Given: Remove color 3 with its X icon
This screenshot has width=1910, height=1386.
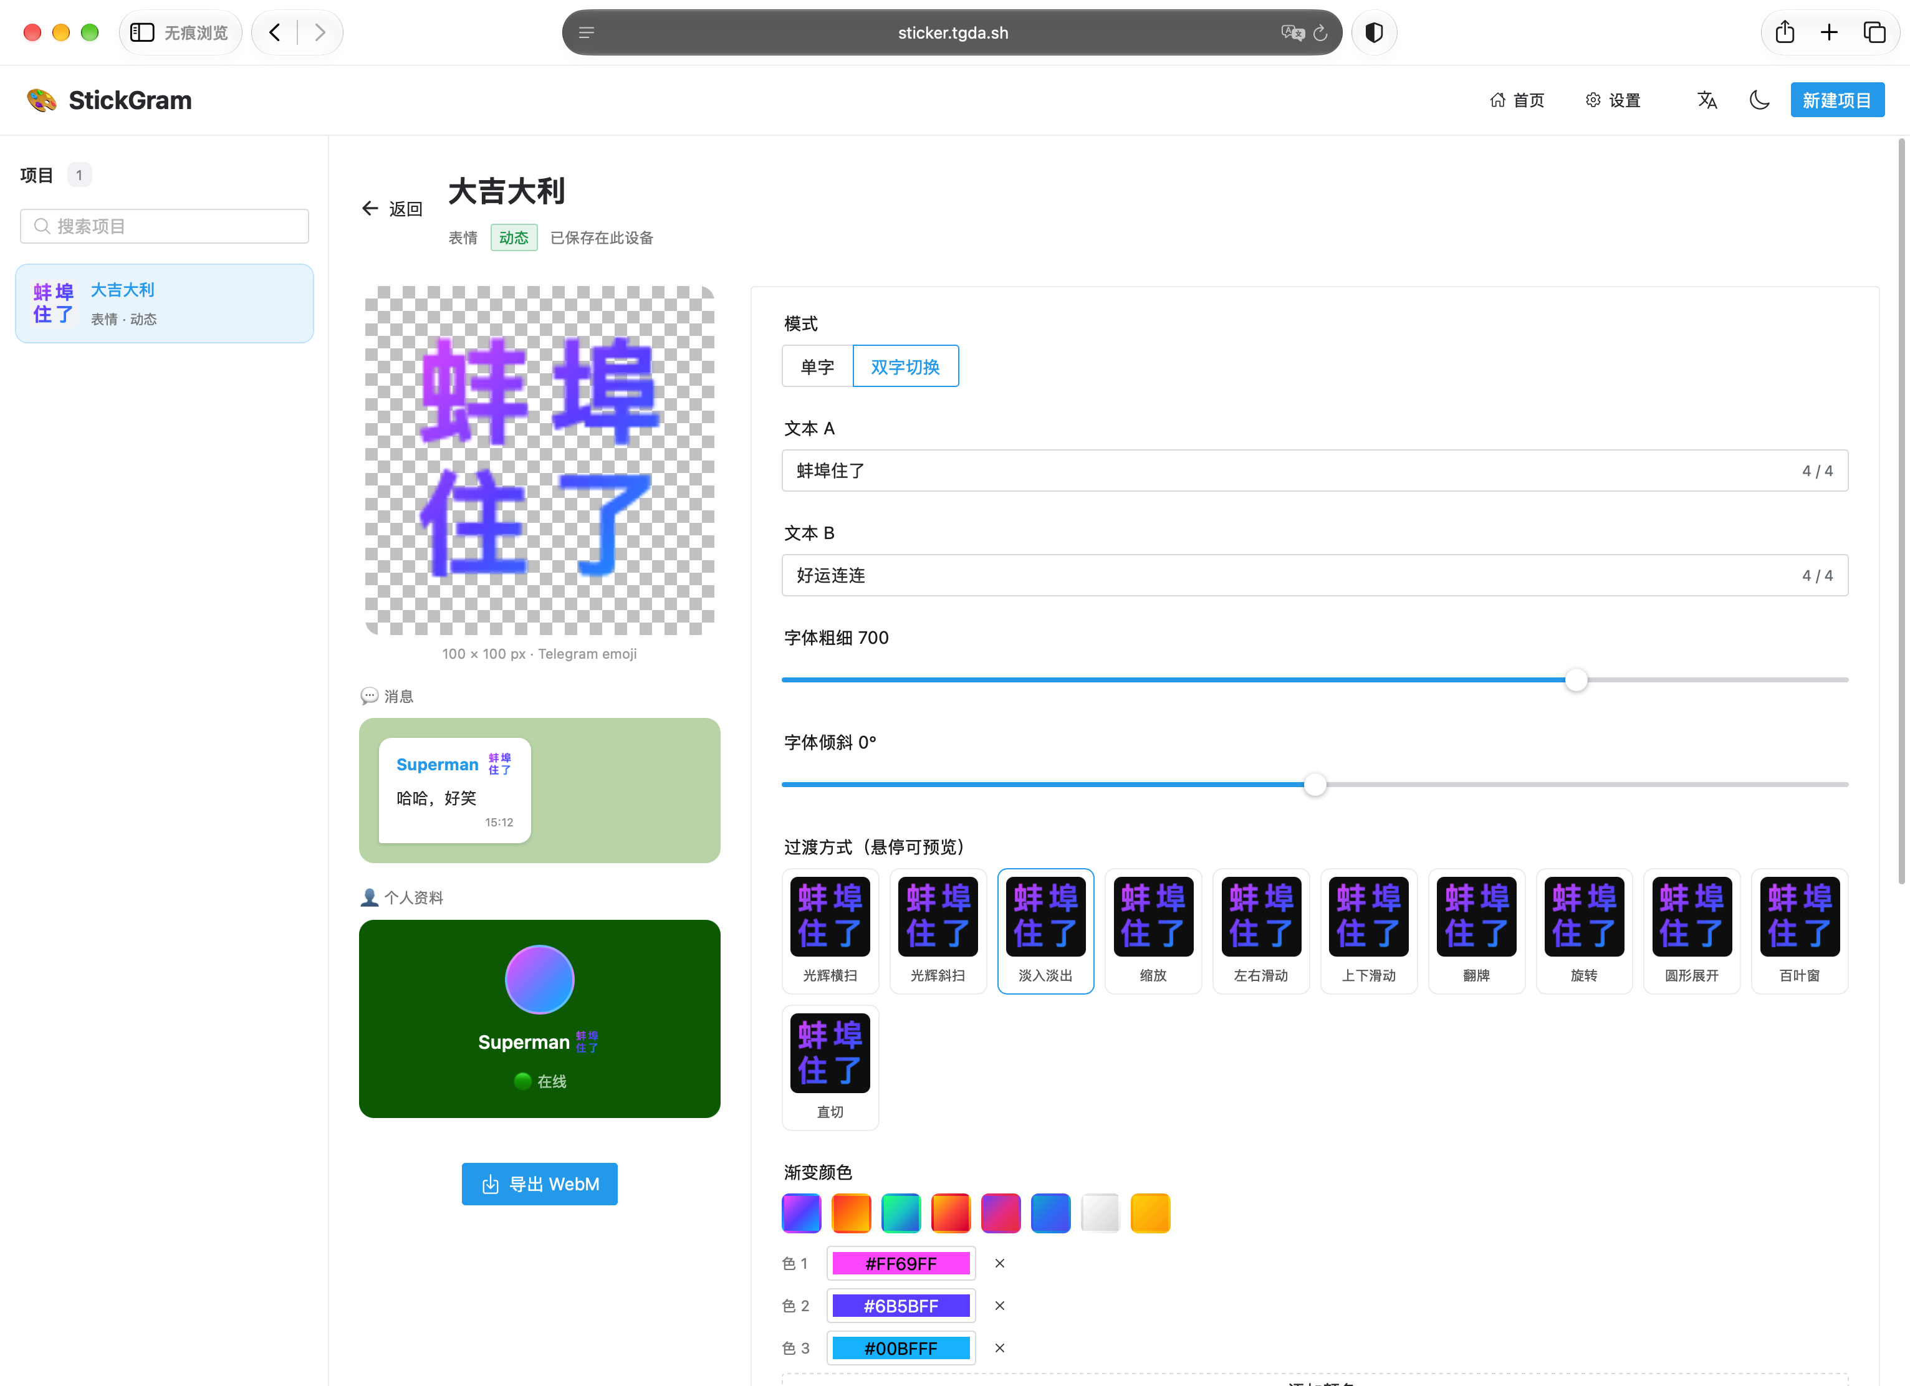Looking at the screenshot, I should coord(1000,1348).
